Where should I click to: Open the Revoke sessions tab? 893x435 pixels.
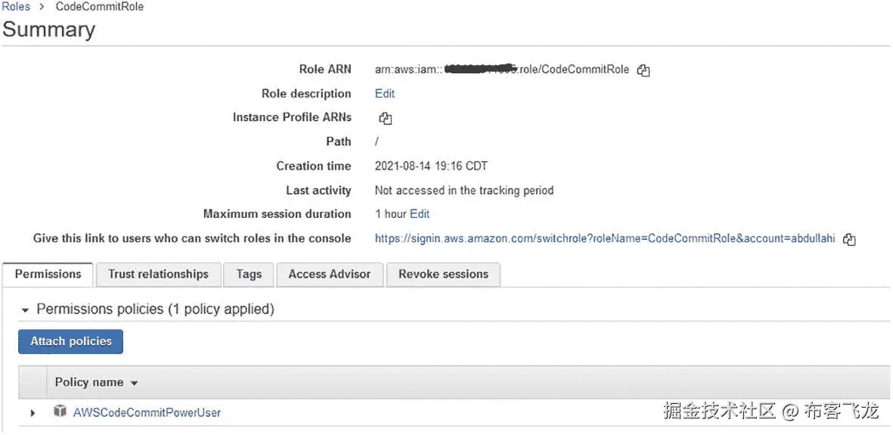point(443,274)
